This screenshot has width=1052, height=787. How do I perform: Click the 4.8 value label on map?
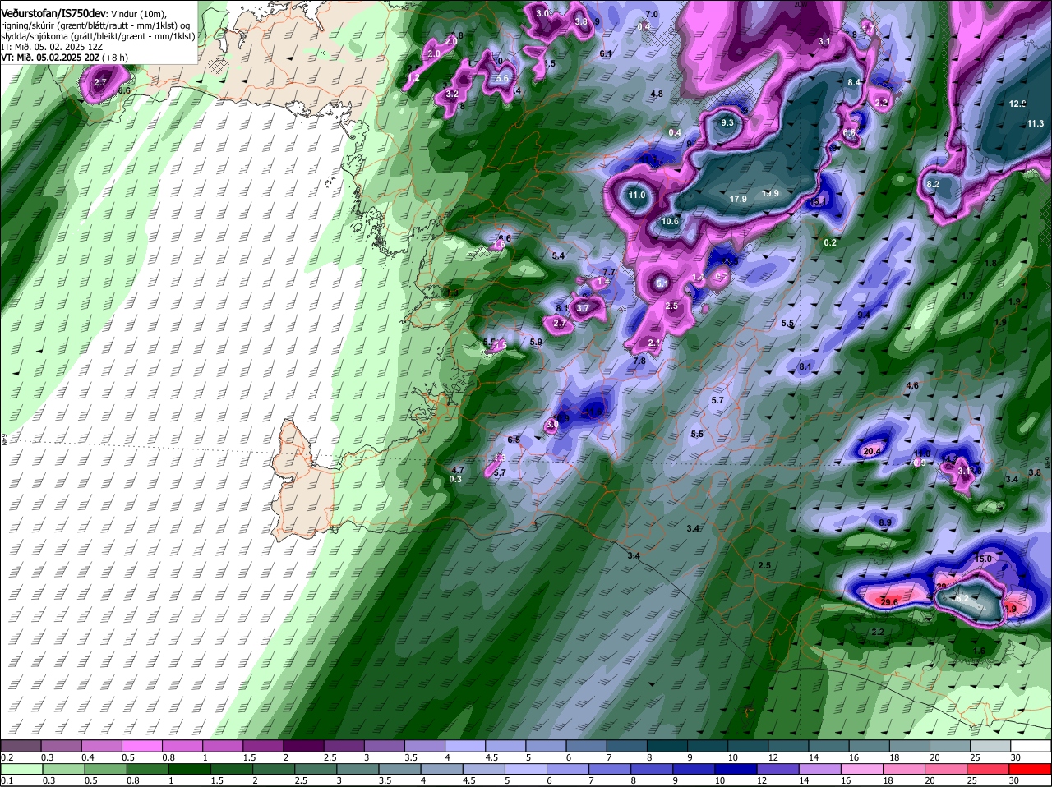tap(657, 94)
